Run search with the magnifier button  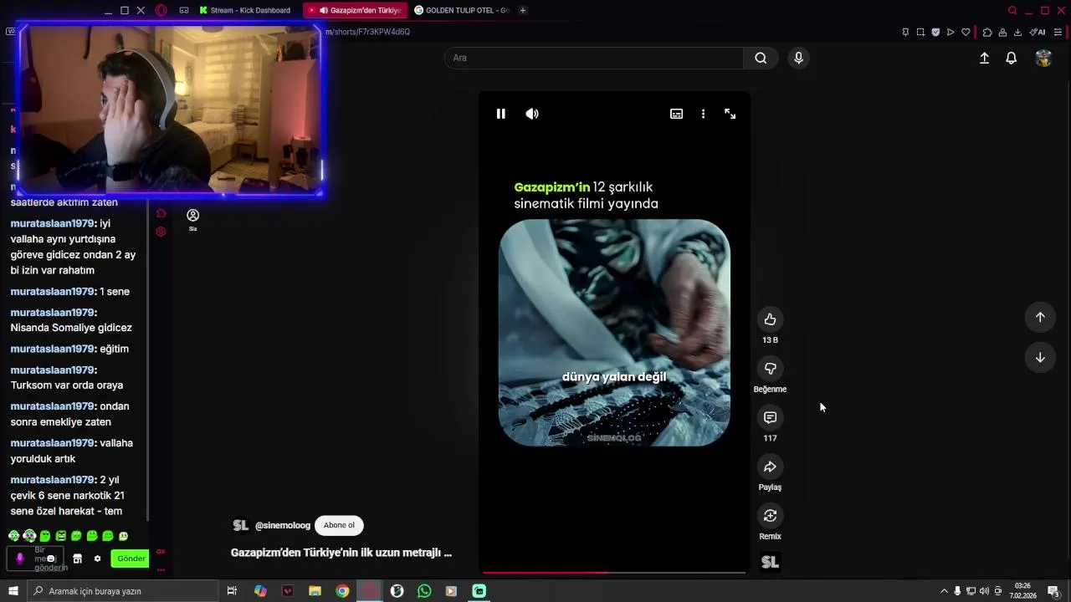pos(761,58)
